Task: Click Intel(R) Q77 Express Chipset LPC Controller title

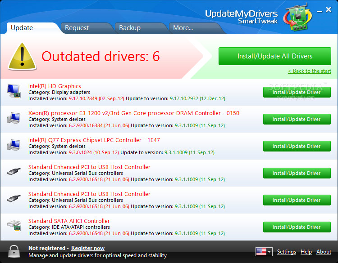Action: (x=94, y=140)
